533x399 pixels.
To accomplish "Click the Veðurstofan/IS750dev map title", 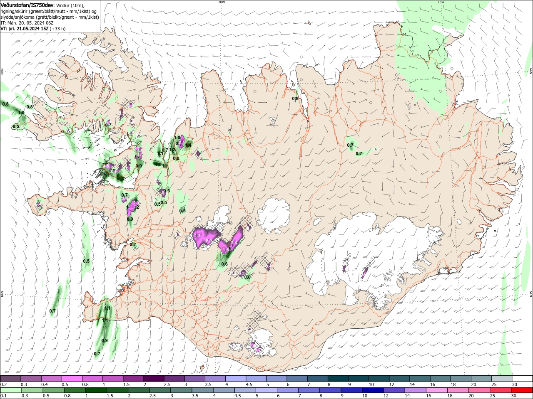I will 27,5.
